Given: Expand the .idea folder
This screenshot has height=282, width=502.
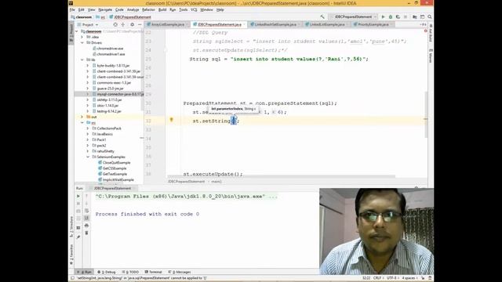Looking at the screenshot, I should 82,37.
